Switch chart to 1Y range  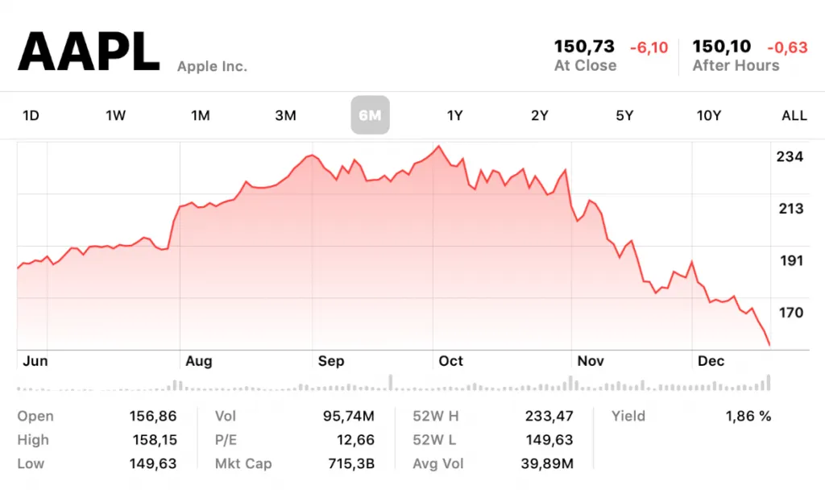[455, 115]
